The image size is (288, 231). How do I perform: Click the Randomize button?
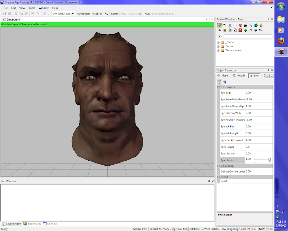pos(83,14)
